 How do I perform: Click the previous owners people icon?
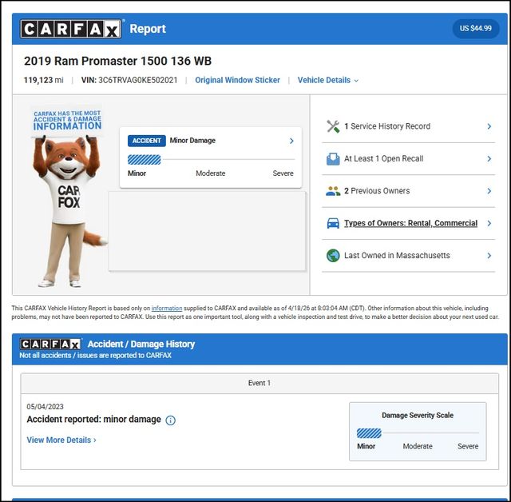pyautogui.click(x=333, y=191)
